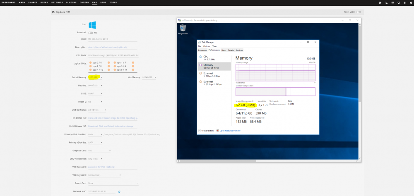Toggle the cpu 0 / 6 checkbox
The width and height of the screenshot is (414, 196).
coord(90,63)
